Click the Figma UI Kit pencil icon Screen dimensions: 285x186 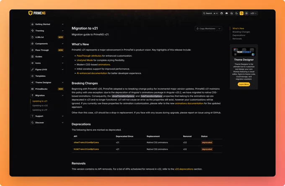pyautogui.click(x=32, y=70)
